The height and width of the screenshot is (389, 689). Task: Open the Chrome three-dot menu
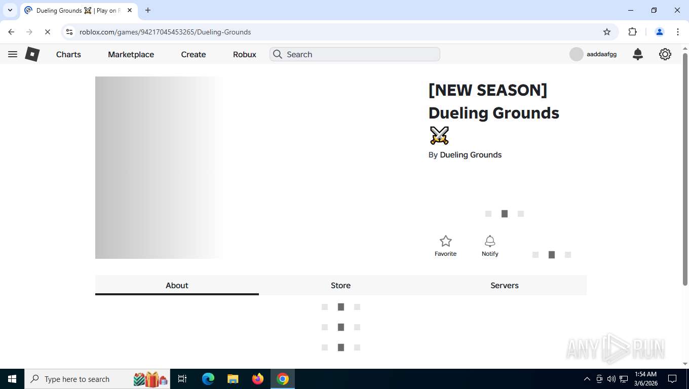click(678, 32)
